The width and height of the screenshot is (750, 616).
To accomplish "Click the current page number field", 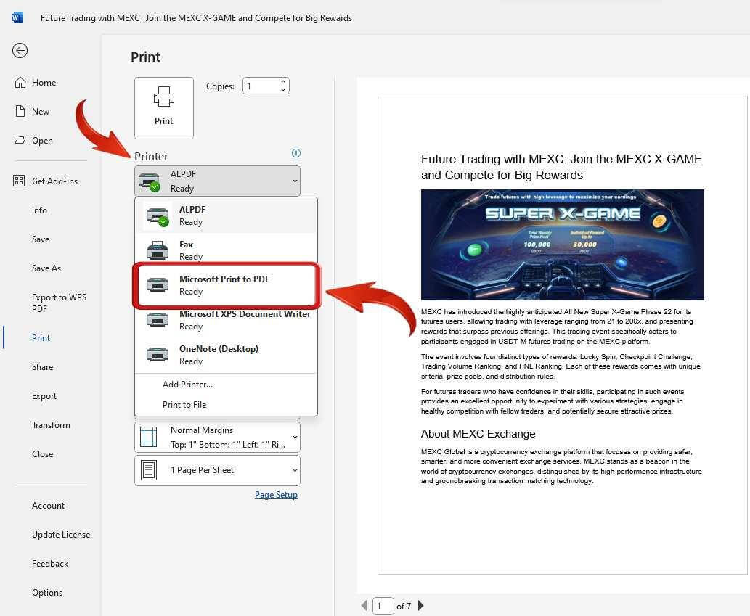I will pyautogui.click(x=383, y=606).
